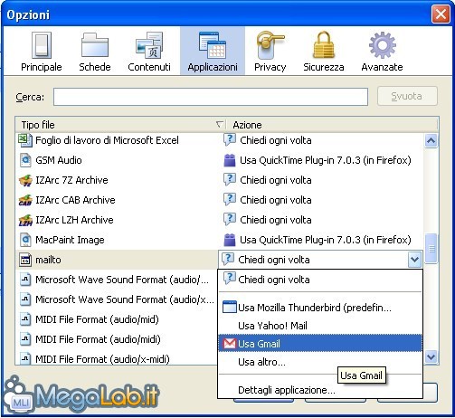
Task: Select the IZArc 7Z Archive row
Action: (220, 180)
